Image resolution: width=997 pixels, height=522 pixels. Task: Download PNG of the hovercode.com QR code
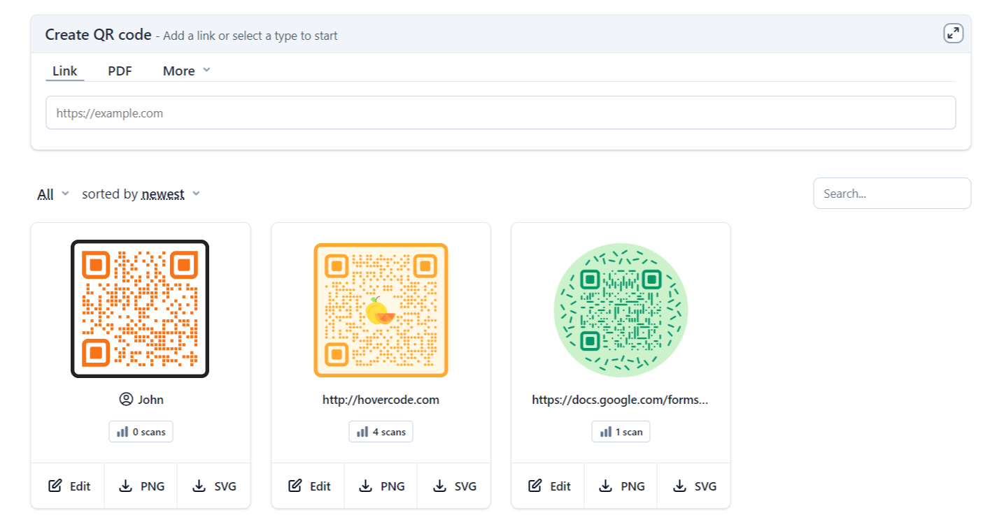pos(381,486)
